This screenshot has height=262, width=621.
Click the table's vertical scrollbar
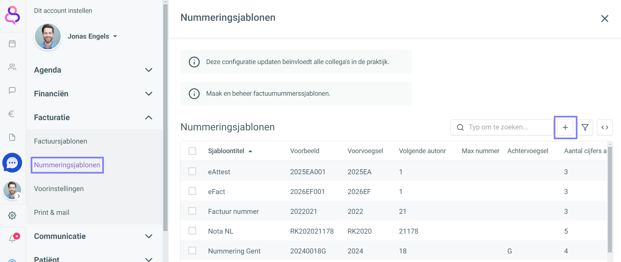[x=610, y=199]
